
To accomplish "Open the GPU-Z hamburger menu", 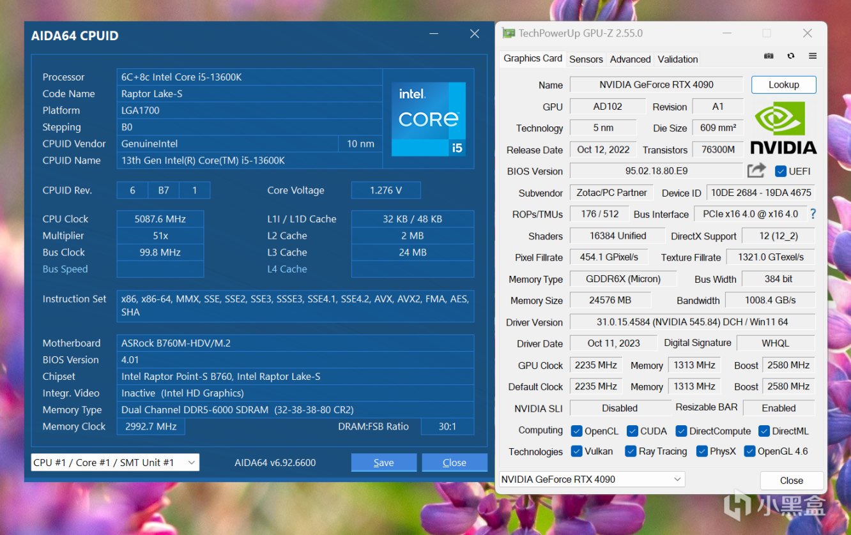I will click(813, 56).
